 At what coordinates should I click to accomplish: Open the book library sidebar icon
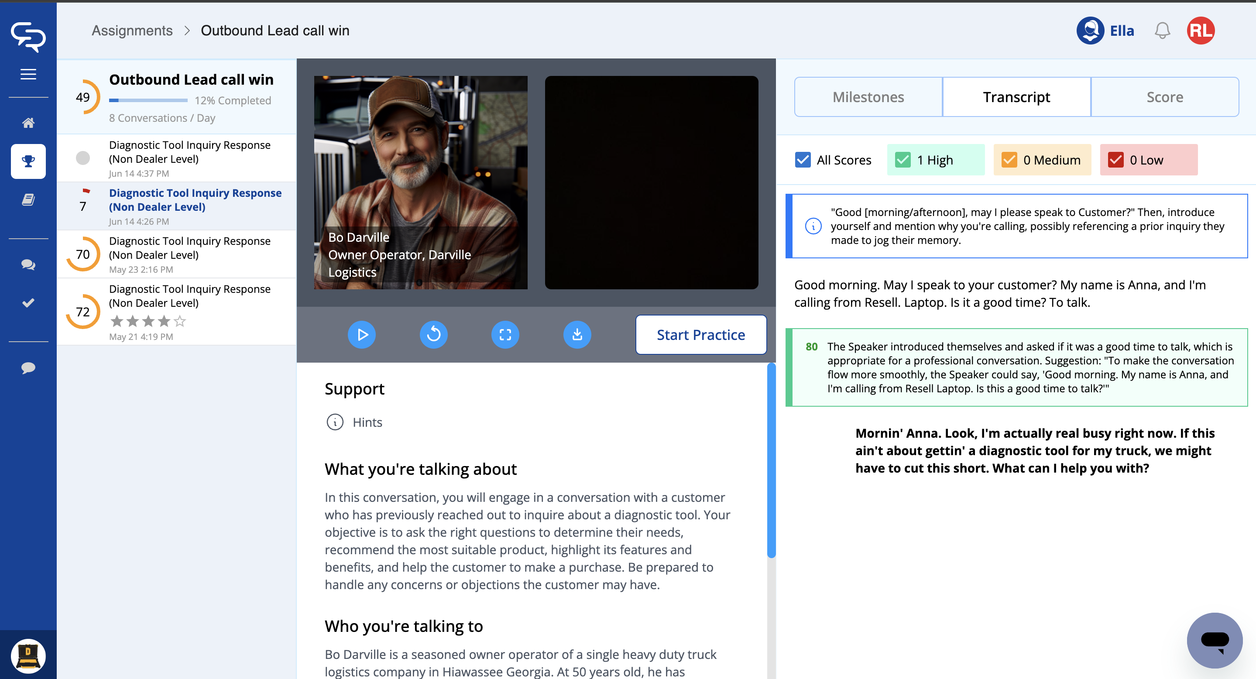pyautogui.click(x=28, y=199)
